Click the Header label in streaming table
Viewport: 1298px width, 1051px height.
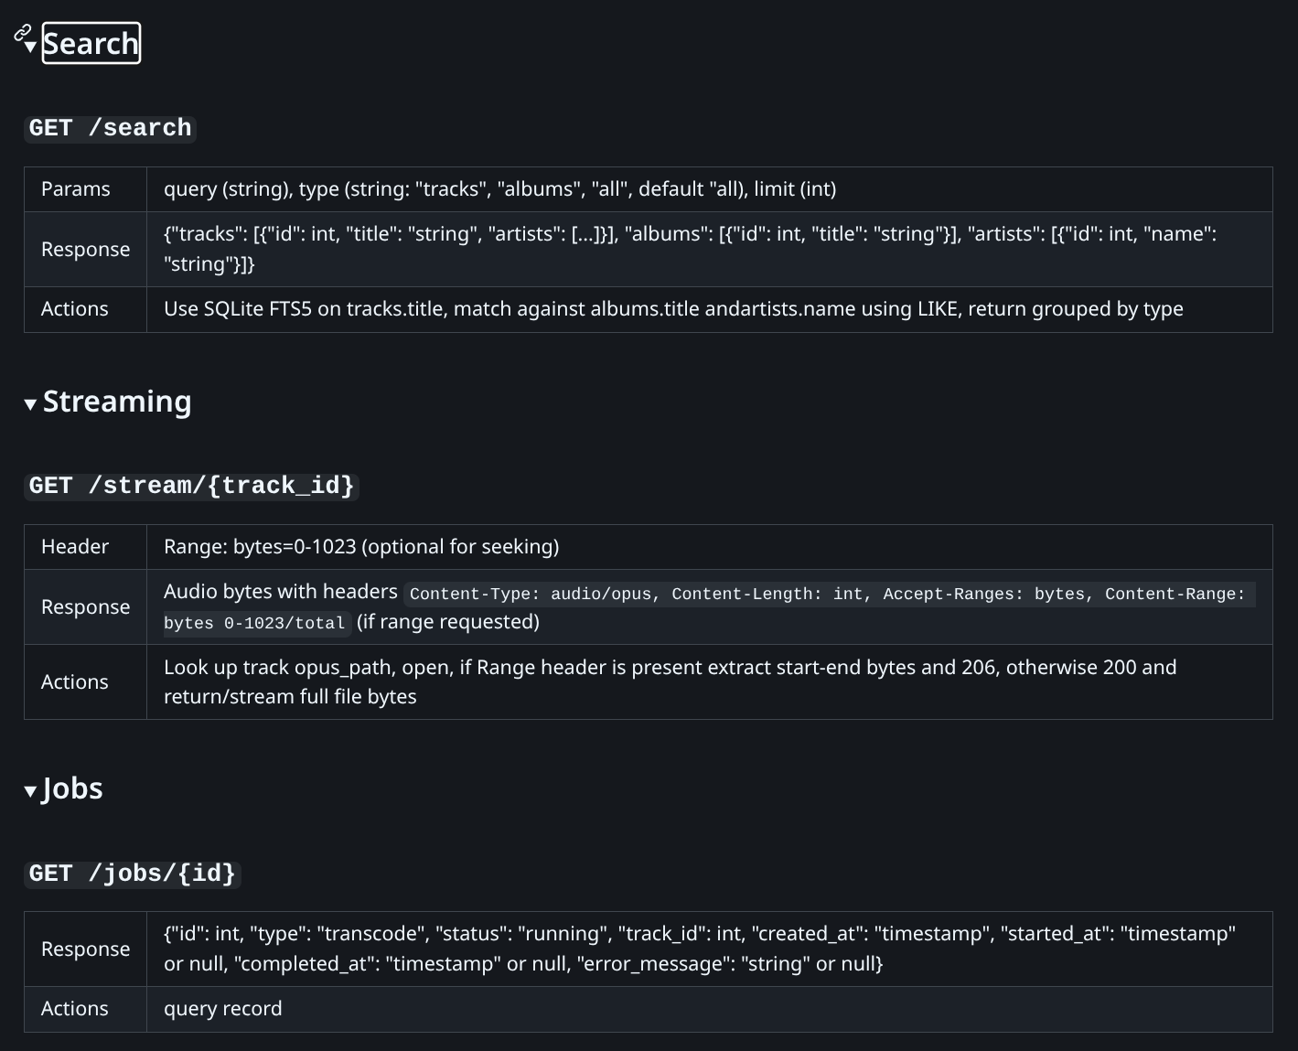[75, 547]
